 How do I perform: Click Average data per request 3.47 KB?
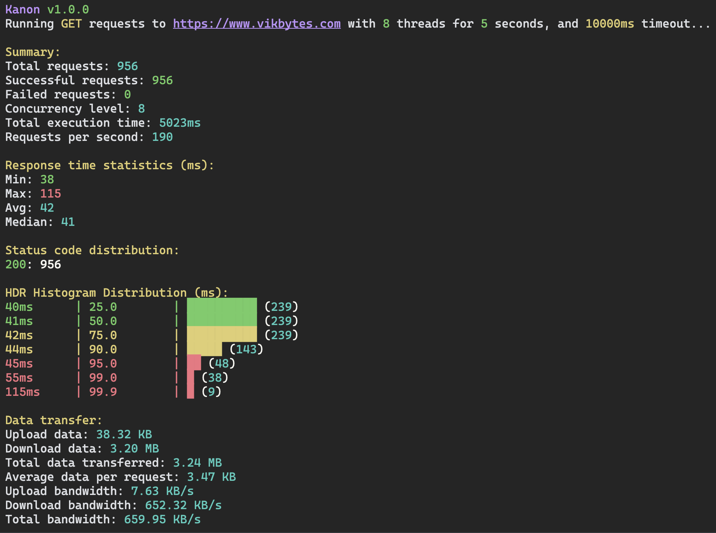(x=211, y=477)
